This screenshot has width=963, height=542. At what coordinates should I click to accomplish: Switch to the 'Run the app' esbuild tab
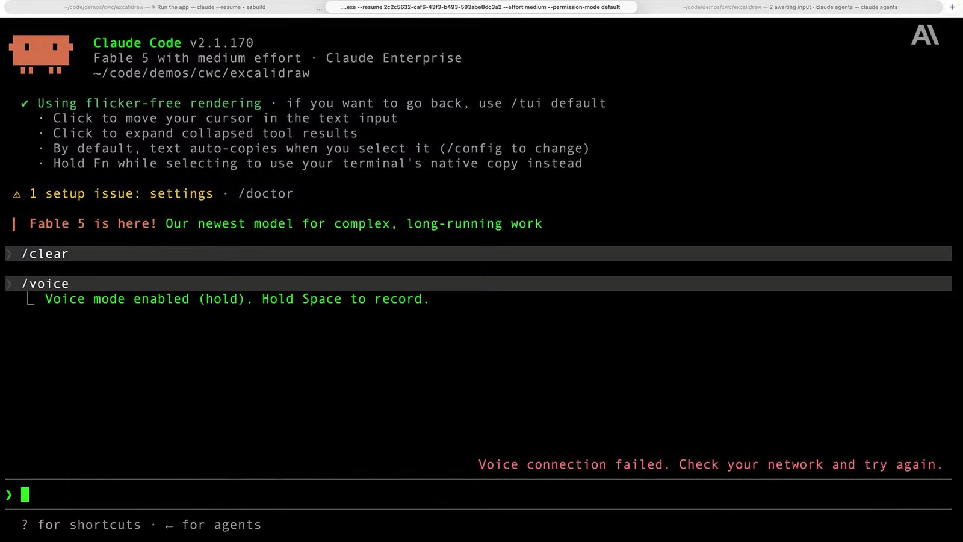(x=165, y=7)
